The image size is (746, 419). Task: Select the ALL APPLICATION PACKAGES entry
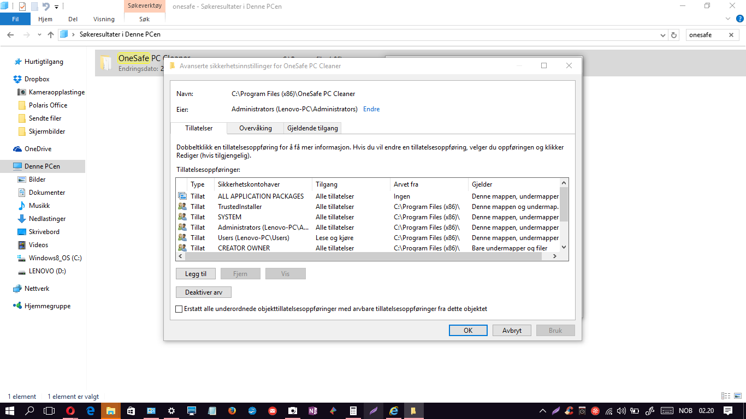pos(369,196)
